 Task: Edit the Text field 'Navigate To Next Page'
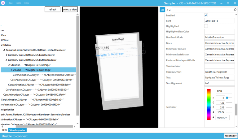coord(219,78)
